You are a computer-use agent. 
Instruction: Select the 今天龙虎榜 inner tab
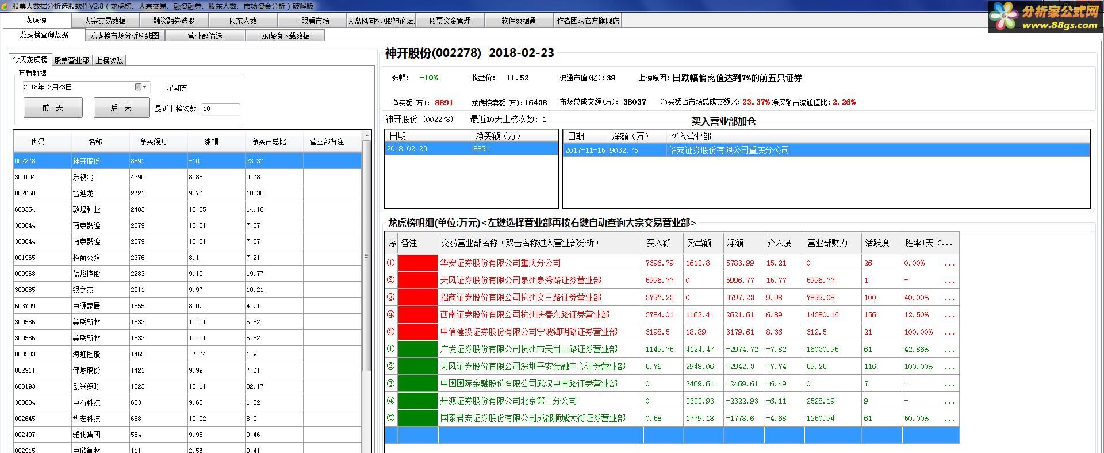[x=30, y=59]
